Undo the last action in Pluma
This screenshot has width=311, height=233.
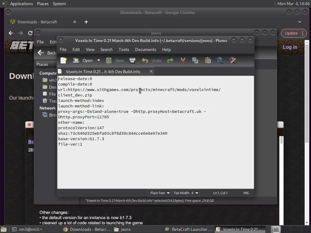pyautogui.click(x=152, y=60)
